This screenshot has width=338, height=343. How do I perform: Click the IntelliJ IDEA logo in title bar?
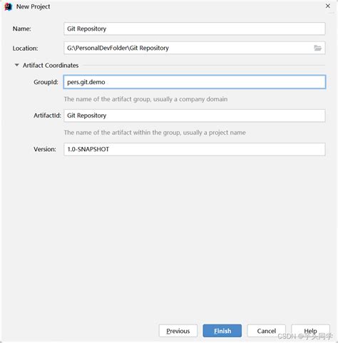pos(9,6)
